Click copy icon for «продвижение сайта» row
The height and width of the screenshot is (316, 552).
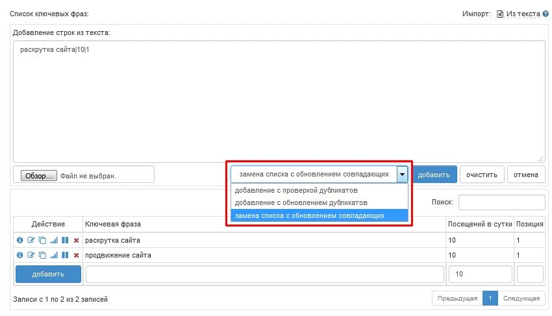pos(42,255)
